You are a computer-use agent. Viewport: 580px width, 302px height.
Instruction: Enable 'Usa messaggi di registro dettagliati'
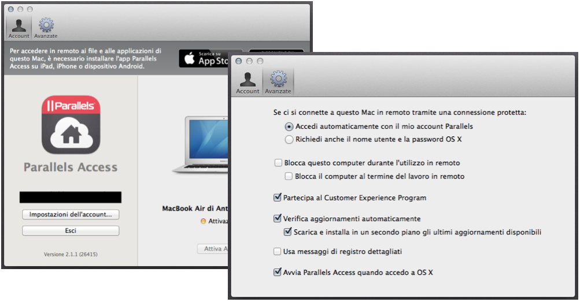(278, 251)
